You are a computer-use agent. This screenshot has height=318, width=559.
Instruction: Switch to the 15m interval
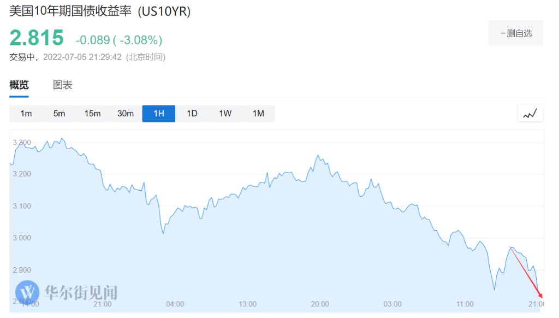(x=92, y=114)
